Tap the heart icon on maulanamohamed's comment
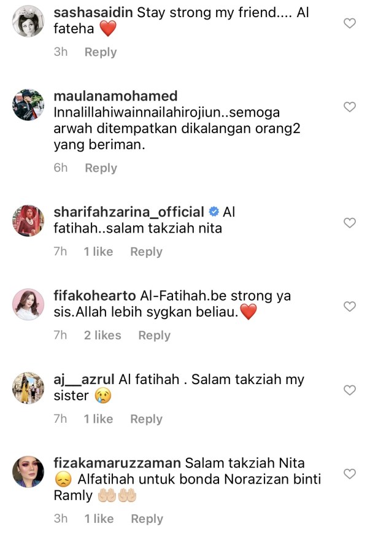Screen dimensions: 378x540 349,107
